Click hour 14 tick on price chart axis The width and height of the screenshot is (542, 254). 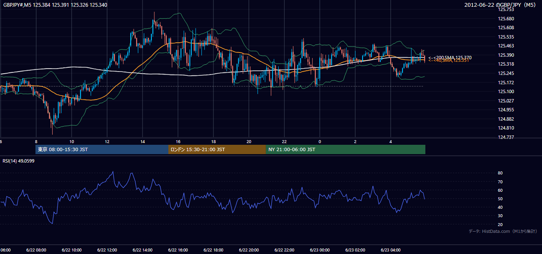(142, 142)
